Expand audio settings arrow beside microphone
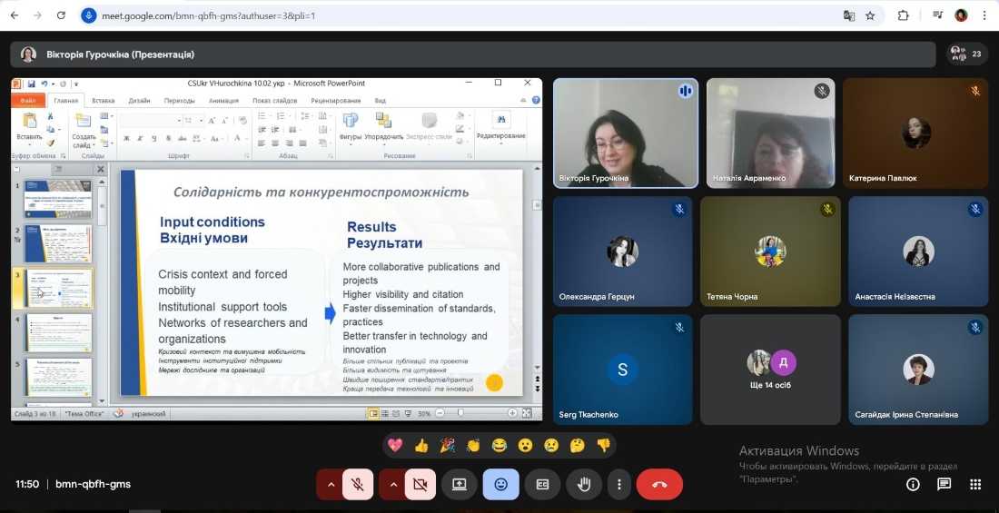The height and width of the screenshot is (513, 999). 331,484
